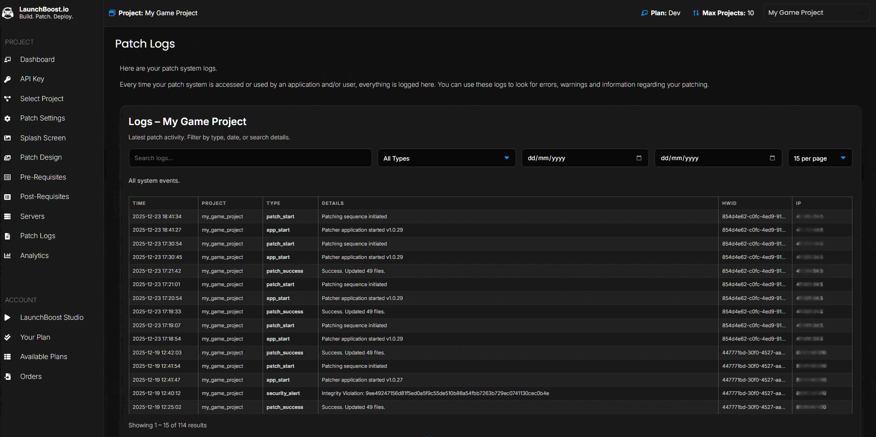This screenshot has height=437, width=876.
Task: Click Select Project in the sidebar
Action: coord(42,99)
